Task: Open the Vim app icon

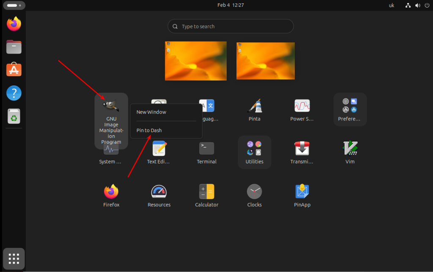Action: [350, 148]
